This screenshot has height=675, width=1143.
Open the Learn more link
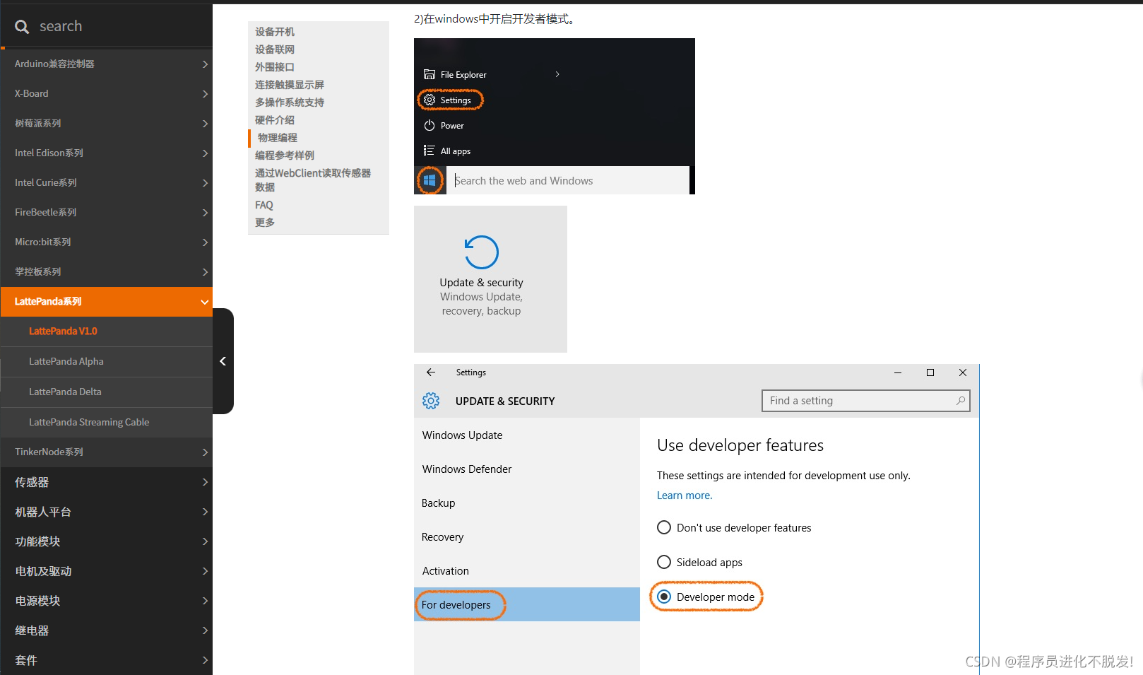click(x=685, y=495)
